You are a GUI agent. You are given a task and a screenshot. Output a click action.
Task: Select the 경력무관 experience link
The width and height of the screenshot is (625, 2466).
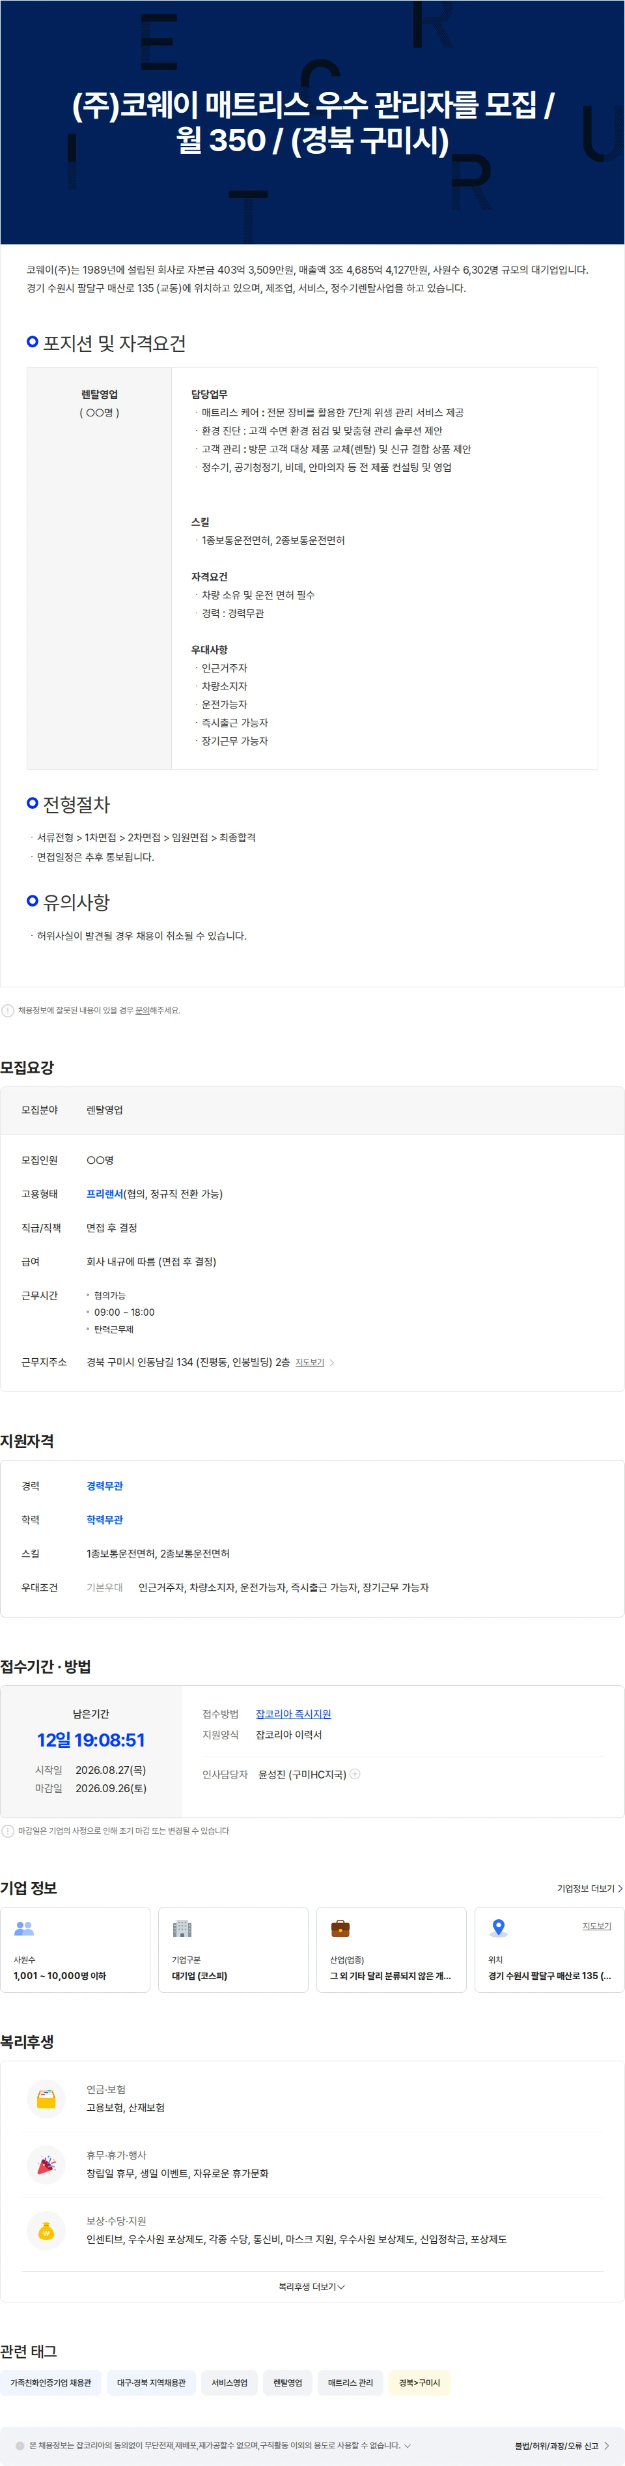coord(104,1486)
